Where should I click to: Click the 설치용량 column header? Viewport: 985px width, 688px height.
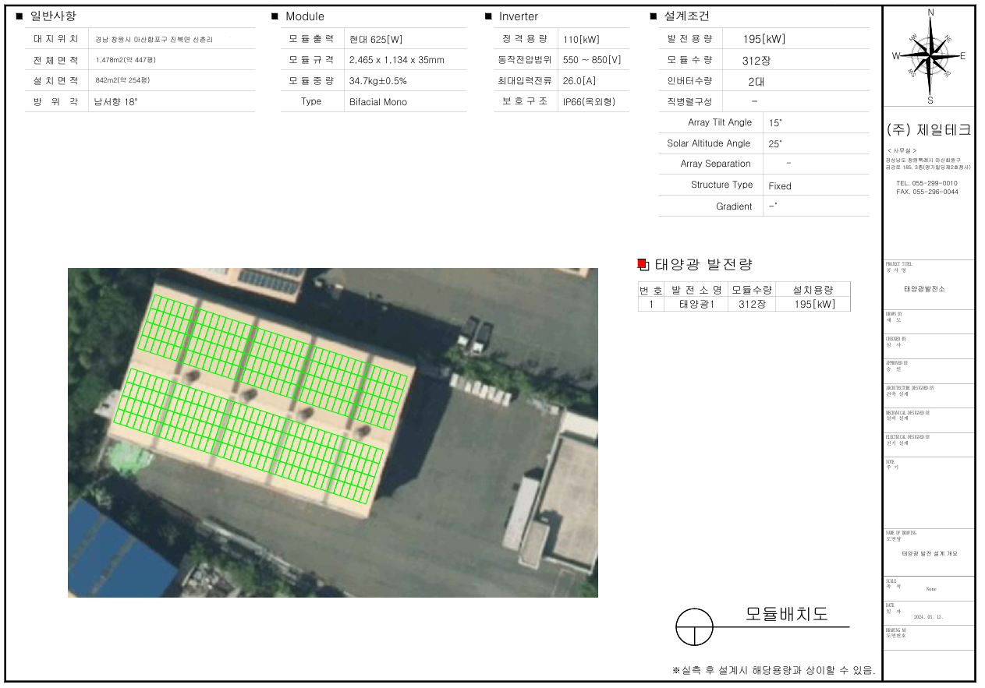click(813, 289)
